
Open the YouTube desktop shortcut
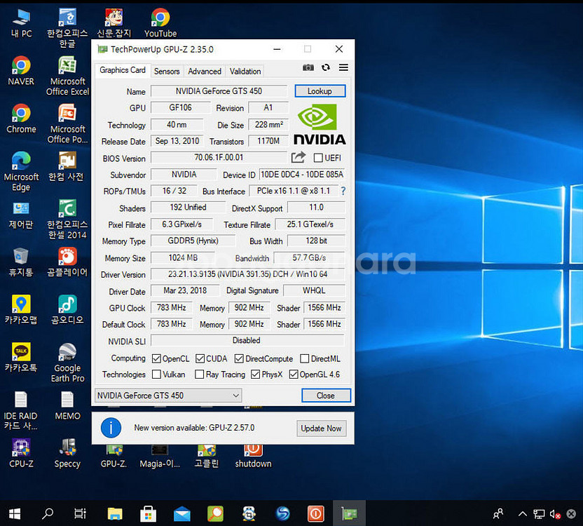[x=160, y=23]
